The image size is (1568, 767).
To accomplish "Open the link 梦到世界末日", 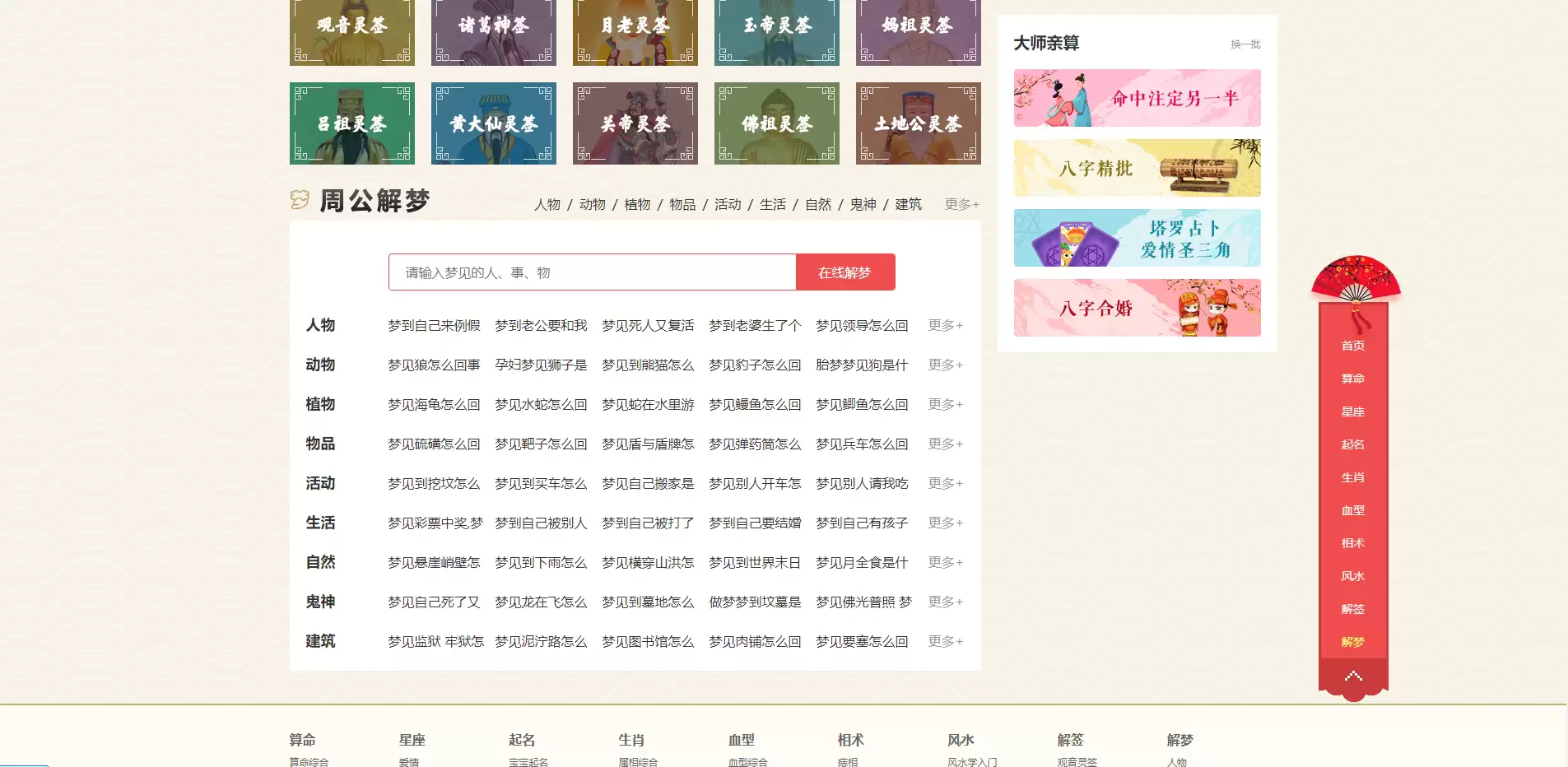I will 755,562.
